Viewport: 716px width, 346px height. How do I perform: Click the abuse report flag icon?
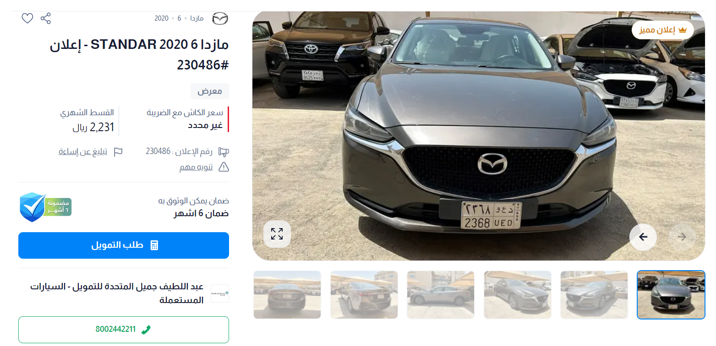[118, 152]
